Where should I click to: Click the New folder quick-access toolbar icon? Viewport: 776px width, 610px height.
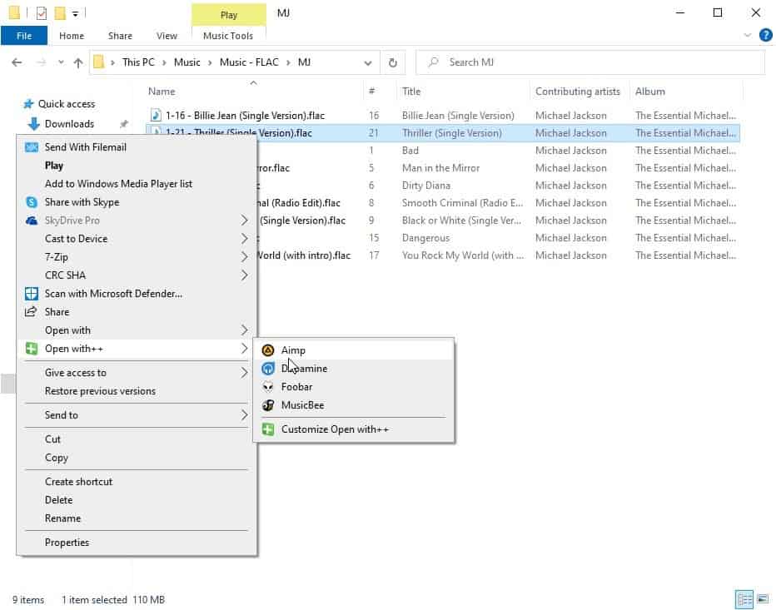point(61,12)
